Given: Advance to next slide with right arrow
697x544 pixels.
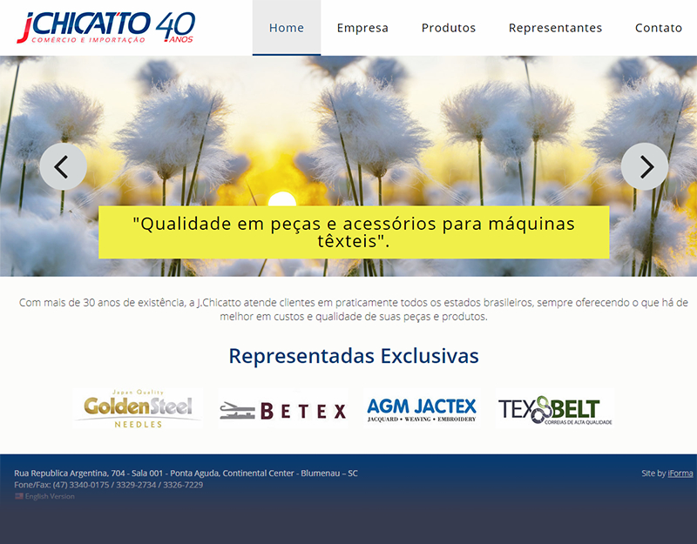Looking at the screenshot, I should click(x=645, y=166).
